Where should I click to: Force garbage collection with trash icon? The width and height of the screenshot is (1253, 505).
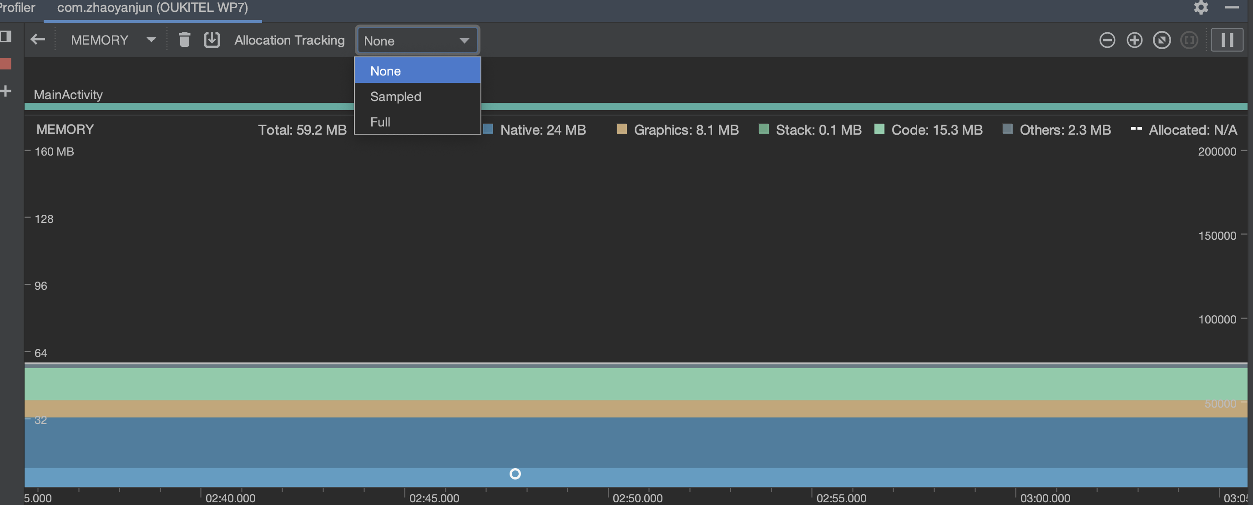click(x=184, y=40)
